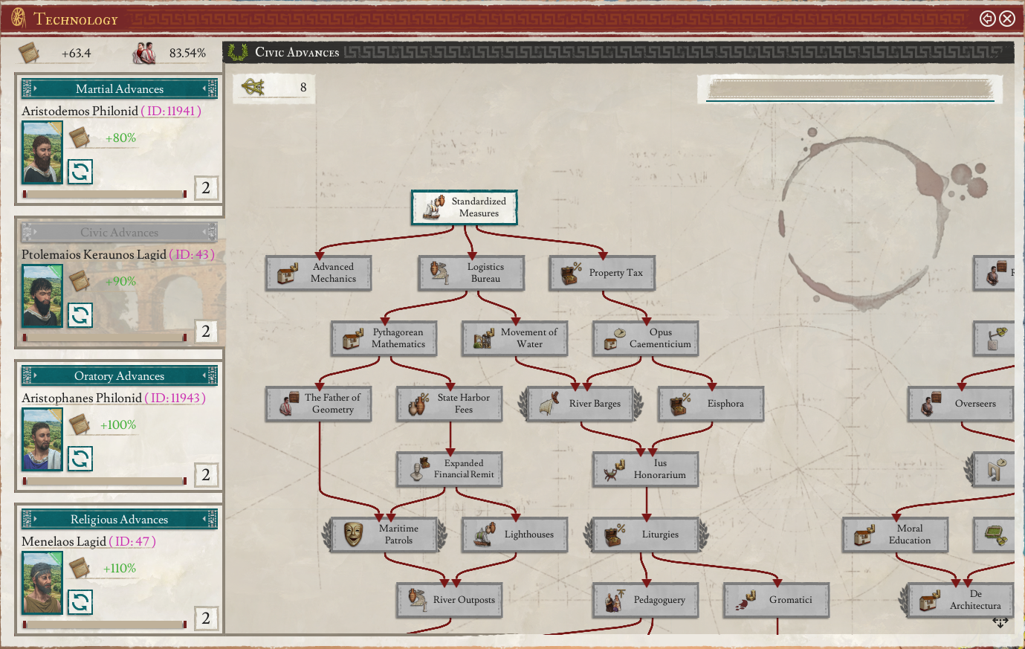Choose the Logistics Bureau invention
Image resolution: width=1025 pixels, height=649 pixels.
(x=471, y=273)
